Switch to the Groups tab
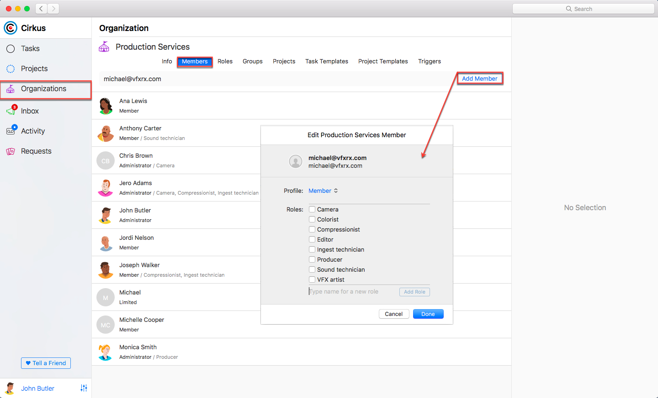The height and width of the screenshot is (398, 658). (x=253, y=61)
